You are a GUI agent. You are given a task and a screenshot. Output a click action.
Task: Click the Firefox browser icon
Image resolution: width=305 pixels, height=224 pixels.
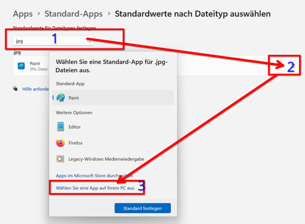(x=60, y=143)
